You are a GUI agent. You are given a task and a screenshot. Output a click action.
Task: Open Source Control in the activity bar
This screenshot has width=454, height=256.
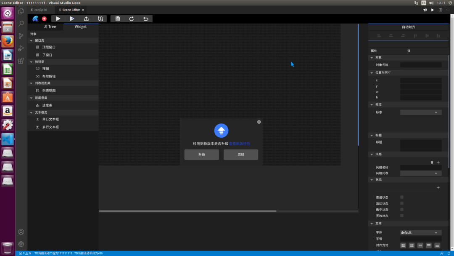tap(21, 36)
